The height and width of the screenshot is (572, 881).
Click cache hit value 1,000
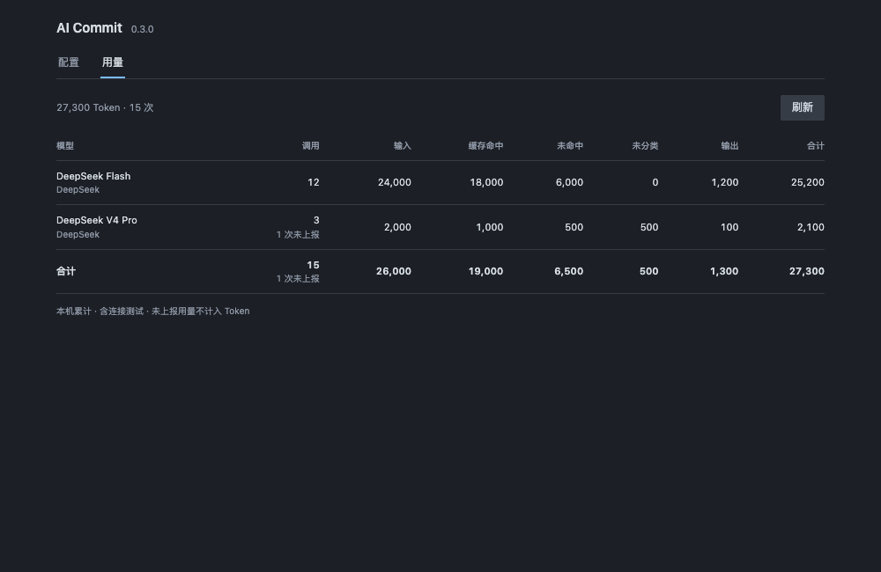pyautogui.click(x=489, y=227)
